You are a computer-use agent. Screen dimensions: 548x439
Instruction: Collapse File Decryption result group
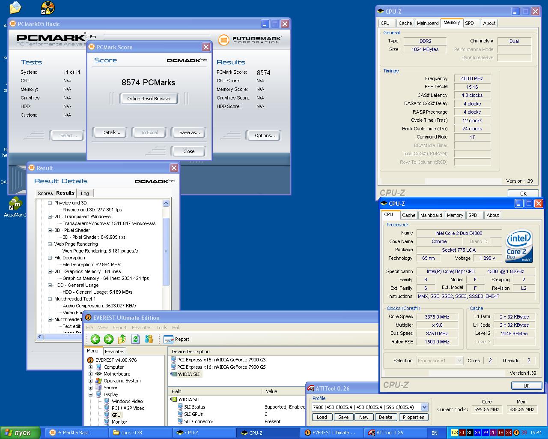click(50, 258)
